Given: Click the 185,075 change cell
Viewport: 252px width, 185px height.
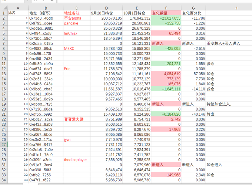Looking at the screenshot, I should (x=166, y=84).
